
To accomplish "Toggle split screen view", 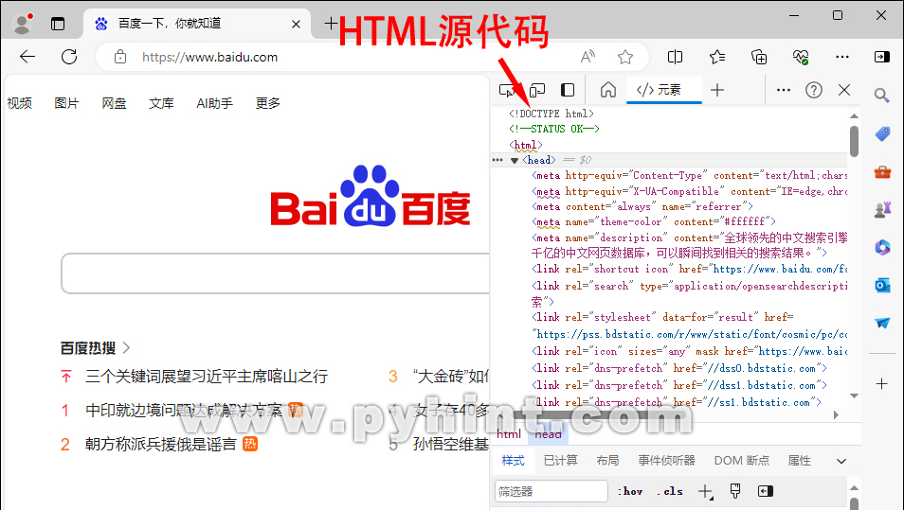I will (x=675, y=57).
